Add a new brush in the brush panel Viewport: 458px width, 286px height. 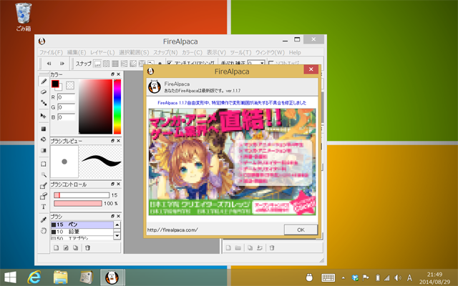click(56, 248)
